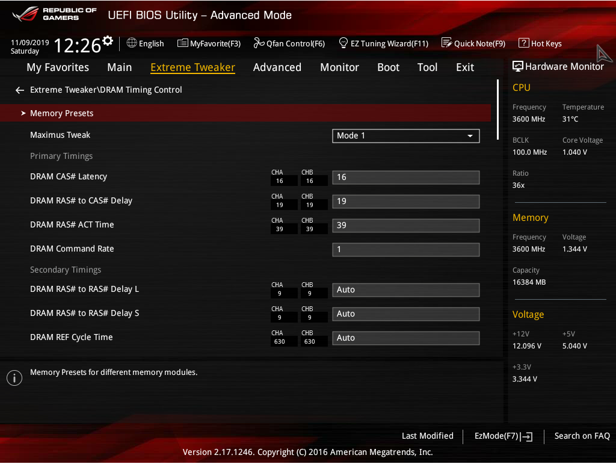
Task: Click the EzMode exit arrow icon
Action: click(x=527, y=436)
